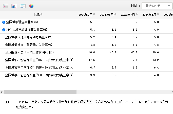Click info icon beside 31个大城市城镇调查失业率

click(x=4, y=30)
